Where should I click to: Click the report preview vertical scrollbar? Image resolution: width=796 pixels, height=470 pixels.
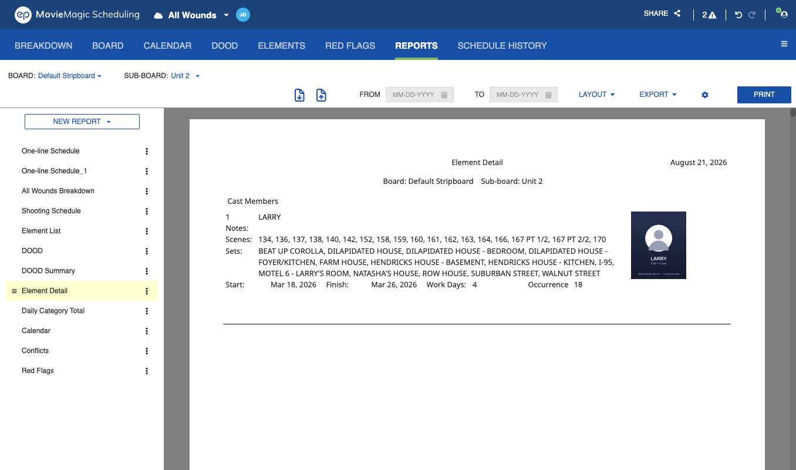click(x=792, y=113)
